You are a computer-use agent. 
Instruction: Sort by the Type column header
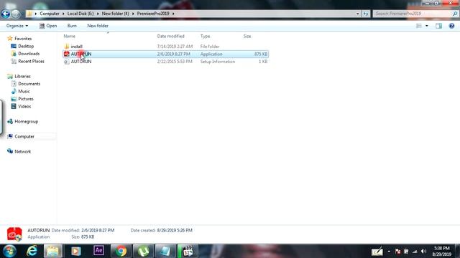tap(205, 37)
